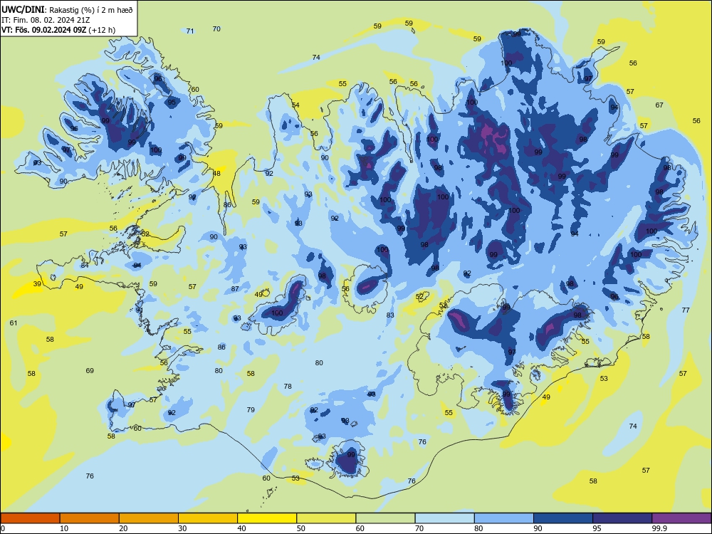The image size is (712, 534).
Task: Click the medium blue 80–90 legend swatch
Action: [x=504, y=518]
